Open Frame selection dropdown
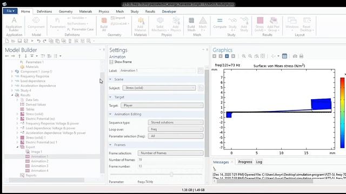 tap(171, 153)
